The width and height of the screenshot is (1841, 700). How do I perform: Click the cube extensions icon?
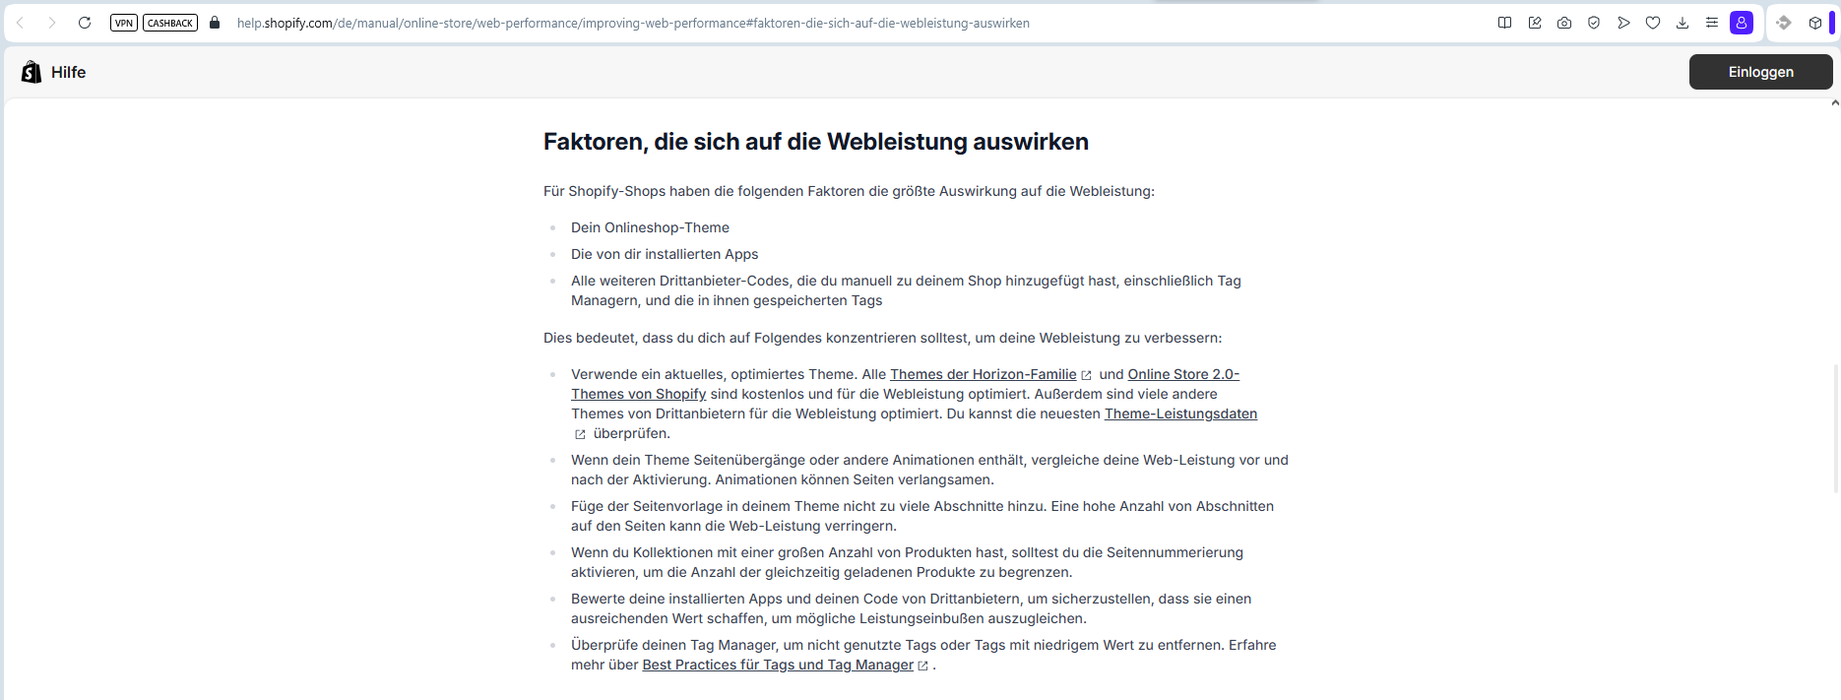click(1815, 23)
